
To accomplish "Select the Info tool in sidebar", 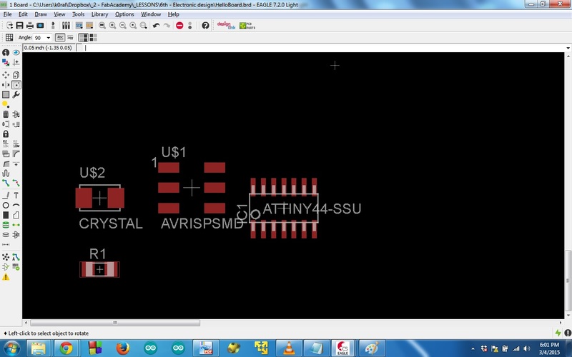I will pyautogui.click(x=6, y=52).
